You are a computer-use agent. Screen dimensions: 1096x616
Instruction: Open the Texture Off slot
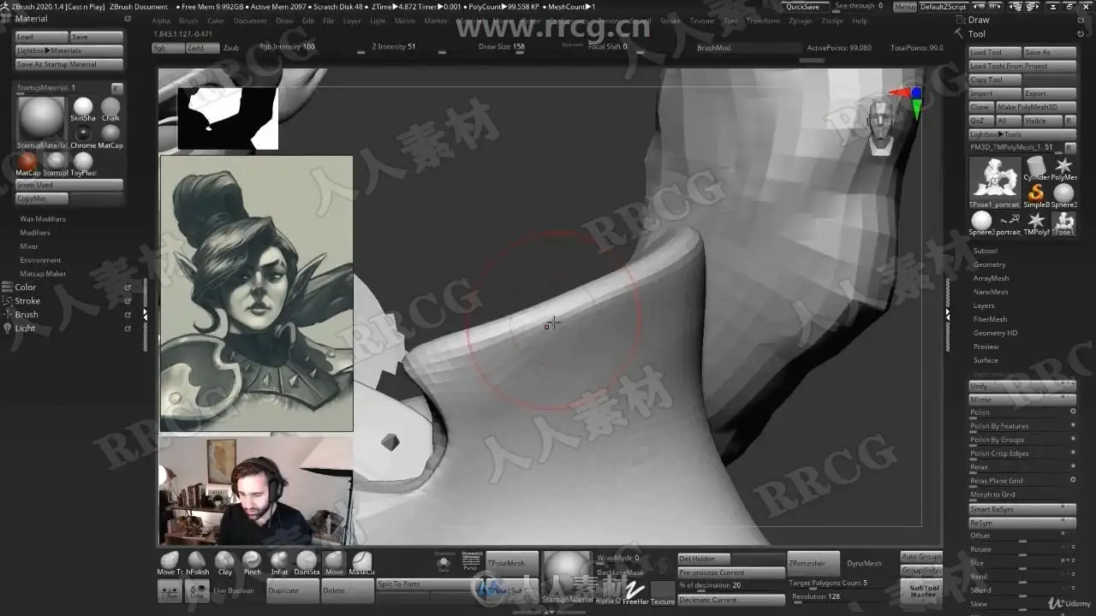(663, 590)
